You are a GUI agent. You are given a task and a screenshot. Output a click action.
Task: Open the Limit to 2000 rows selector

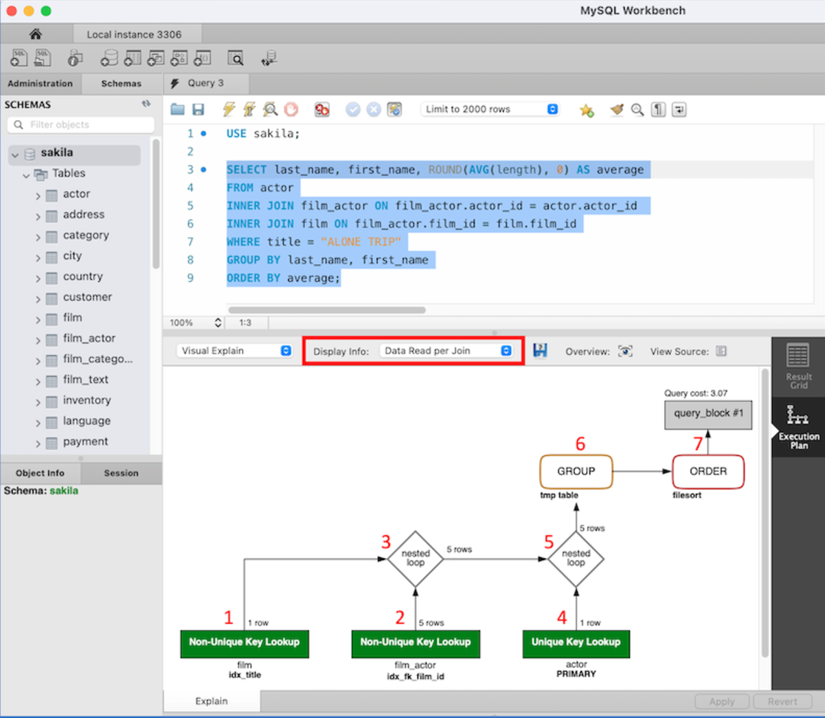490,109
